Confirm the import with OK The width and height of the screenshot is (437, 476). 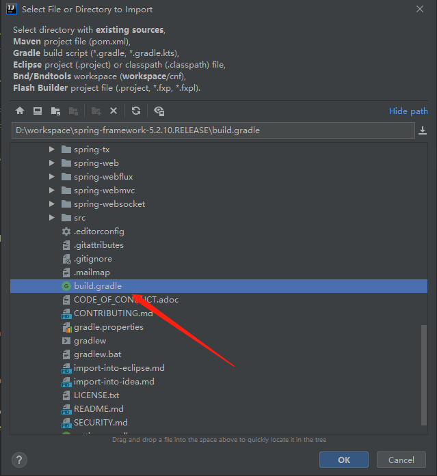click(344, 460)
